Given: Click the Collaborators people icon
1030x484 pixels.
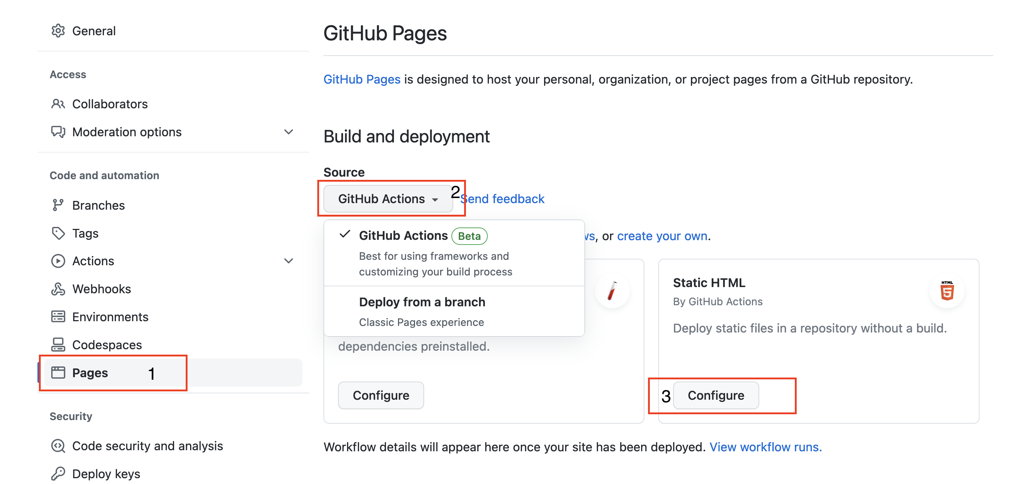Looking at the screenshot, I should (58, 104).
